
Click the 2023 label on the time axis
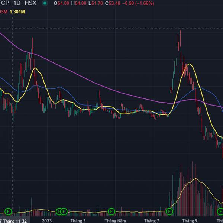pos(47,220)
